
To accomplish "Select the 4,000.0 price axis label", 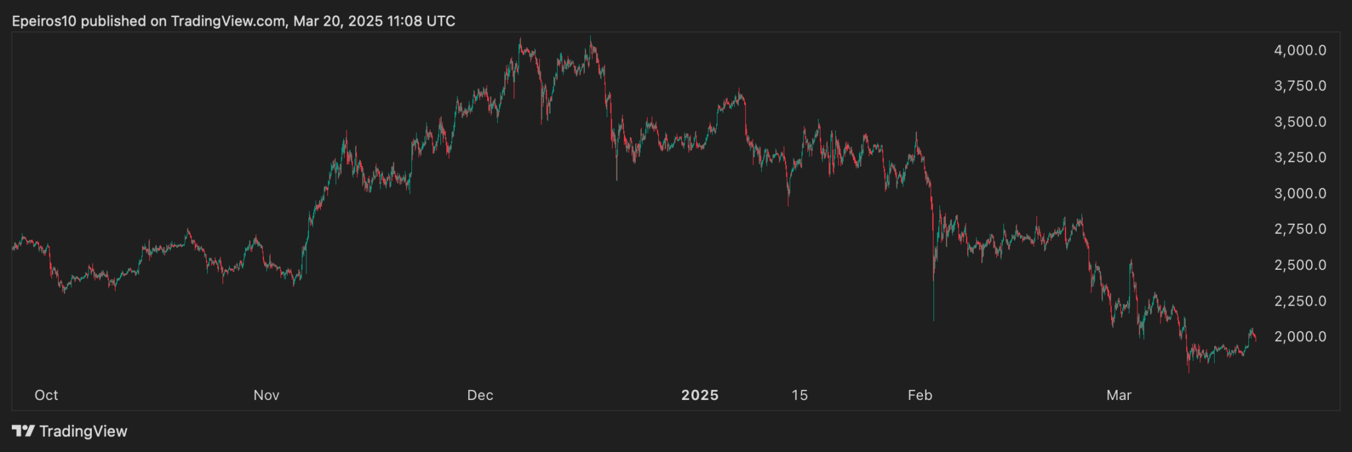I will [1300, 51].
